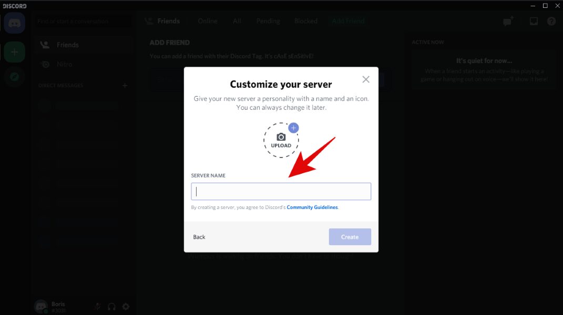Minimize the Discord window
Screen dimensions: 563x315
pos(533,6)
